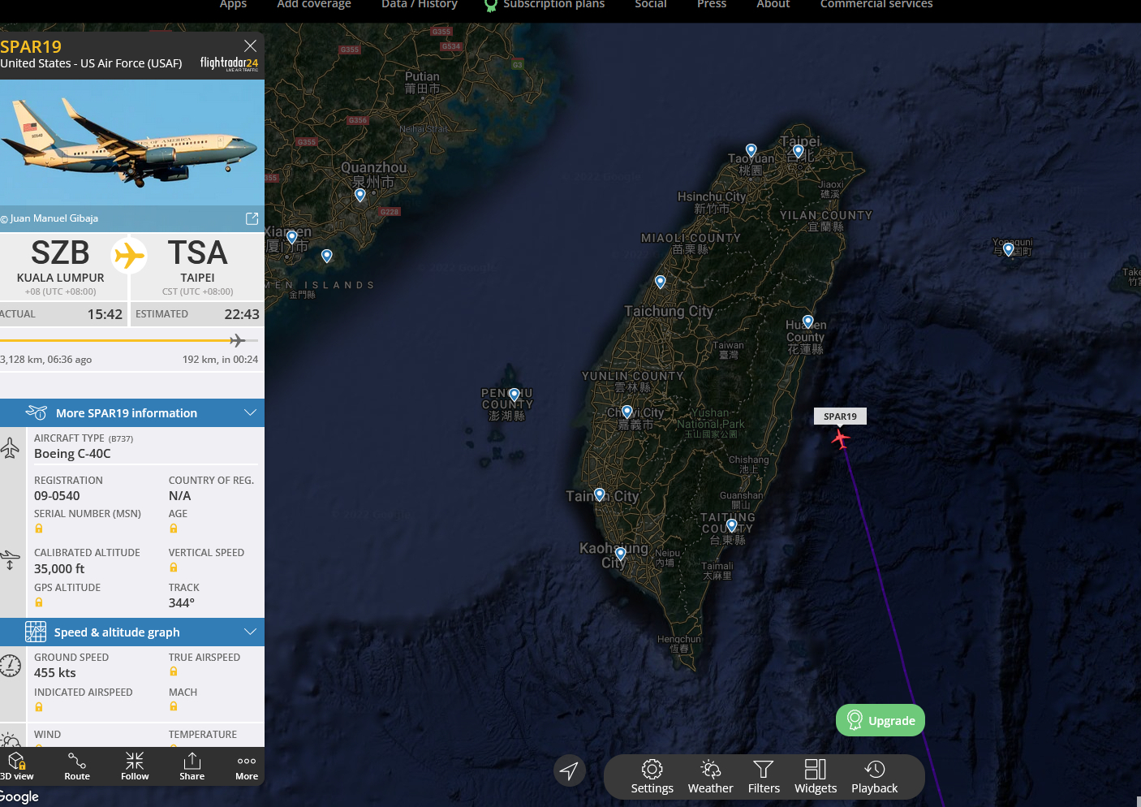The width and height of the screenshot is (1141, 807).
Task: Open the Subscription plans menu
Action: [545, 5]
